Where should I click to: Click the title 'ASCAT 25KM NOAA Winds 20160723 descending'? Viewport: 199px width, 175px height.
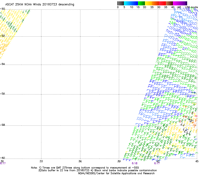click(x=40, y=5)
